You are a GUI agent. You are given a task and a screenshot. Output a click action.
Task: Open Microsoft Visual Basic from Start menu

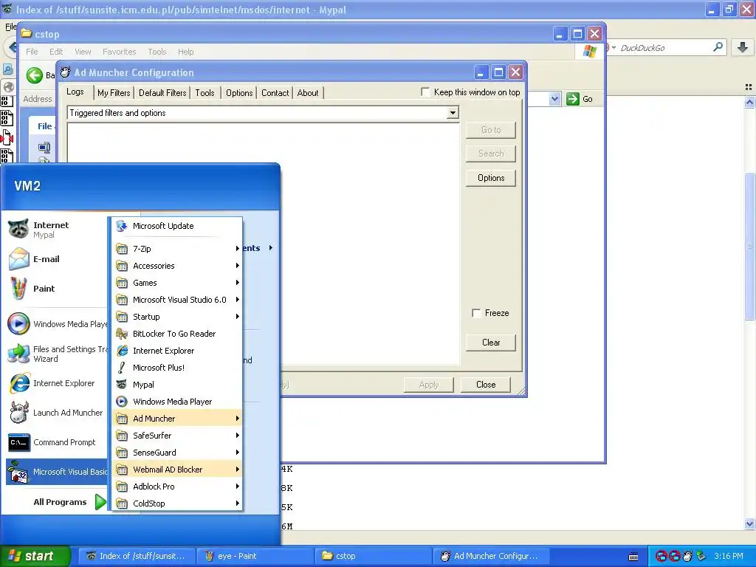[x=55, y=472]
